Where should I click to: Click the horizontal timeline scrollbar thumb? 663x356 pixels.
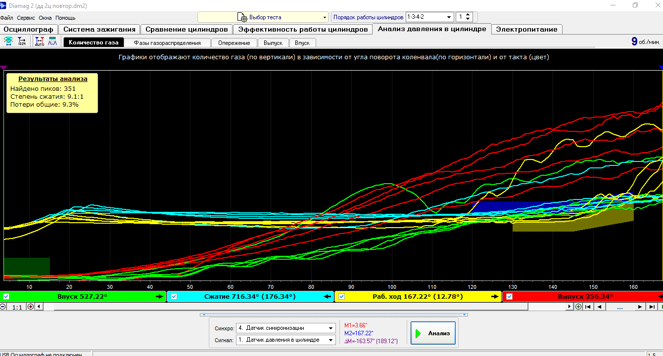291,307
